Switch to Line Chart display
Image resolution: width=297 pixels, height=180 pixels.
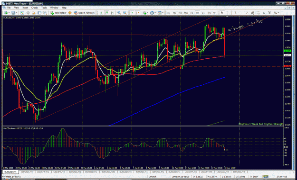point(113,13)
